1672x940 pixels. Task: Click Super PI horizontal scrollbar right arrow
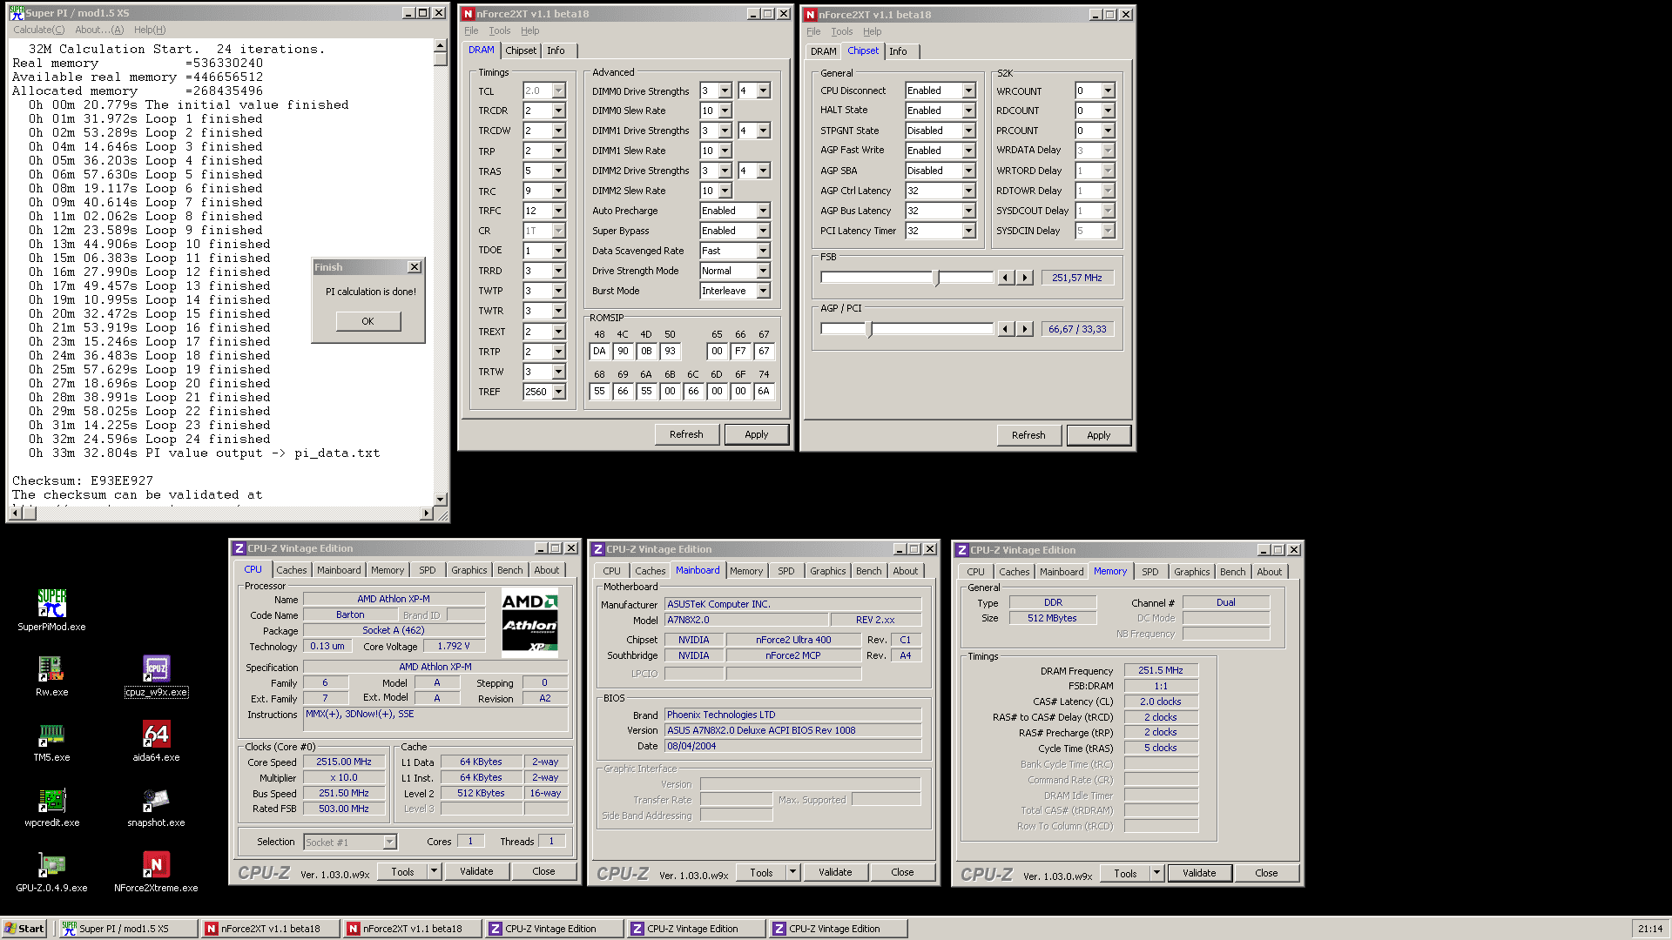coord(426,514)
